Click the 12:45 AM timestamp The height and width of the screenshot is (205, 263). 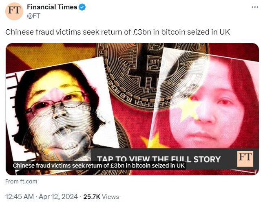(x=20, y=196)
